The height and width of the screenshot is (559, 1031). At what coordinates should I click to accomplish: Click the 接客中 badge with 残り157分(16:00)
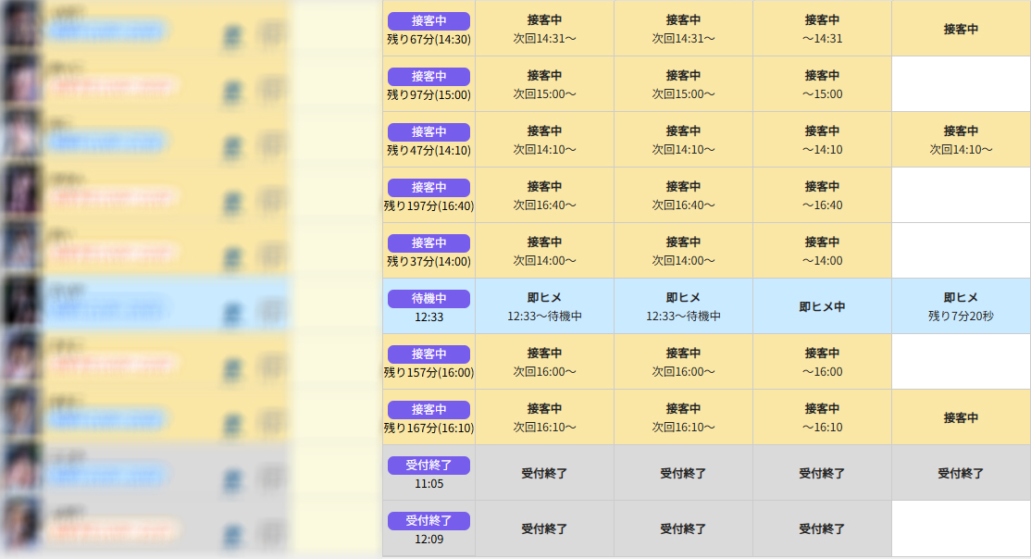(x=429, y=354)
